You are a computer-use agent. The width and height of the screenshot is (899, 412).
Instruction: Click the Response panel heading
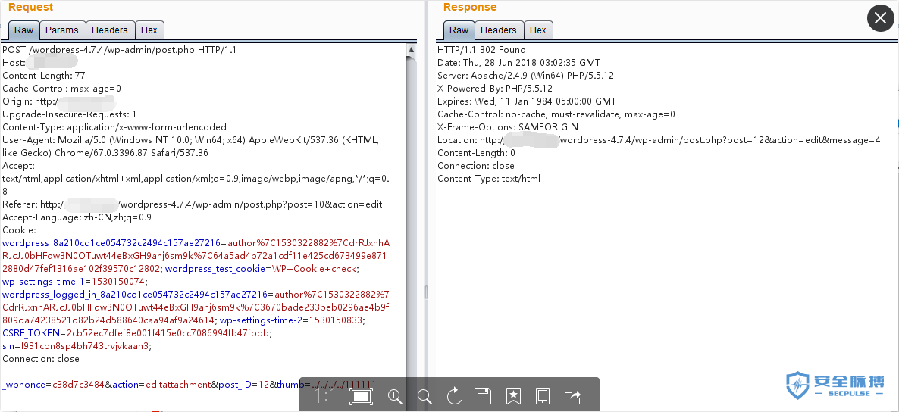pos(469,7)
